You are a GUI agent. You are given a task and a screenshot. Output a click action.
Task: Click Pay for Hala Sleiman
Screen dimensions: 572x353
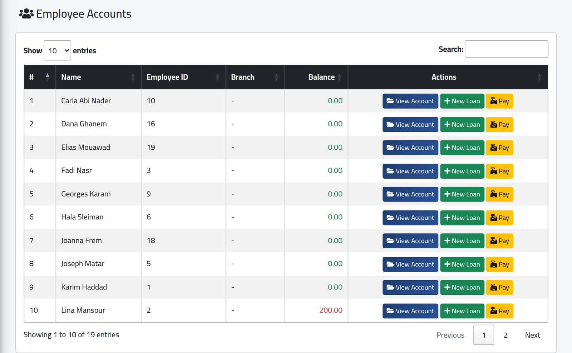pos(499,218)
